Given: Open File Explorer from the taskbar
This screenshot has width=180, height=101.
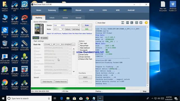Looking at the screenshot, I should tap(68, 98).
